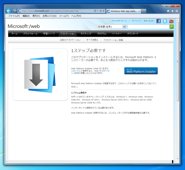Visit the Twitter icon link
This screenshot has height=170, width=185.
coord(165,21)
